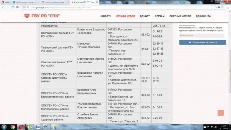Select the phone number 4-18-68
Screen dimensions: 231x130
pos(157,95)
